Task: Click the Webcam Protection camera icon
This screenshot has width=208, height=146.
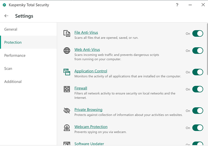Action: [x=67, y=128]
